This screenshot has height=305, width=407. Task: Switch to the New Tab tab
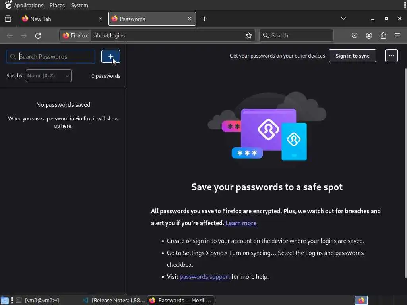tap(62, 19)
